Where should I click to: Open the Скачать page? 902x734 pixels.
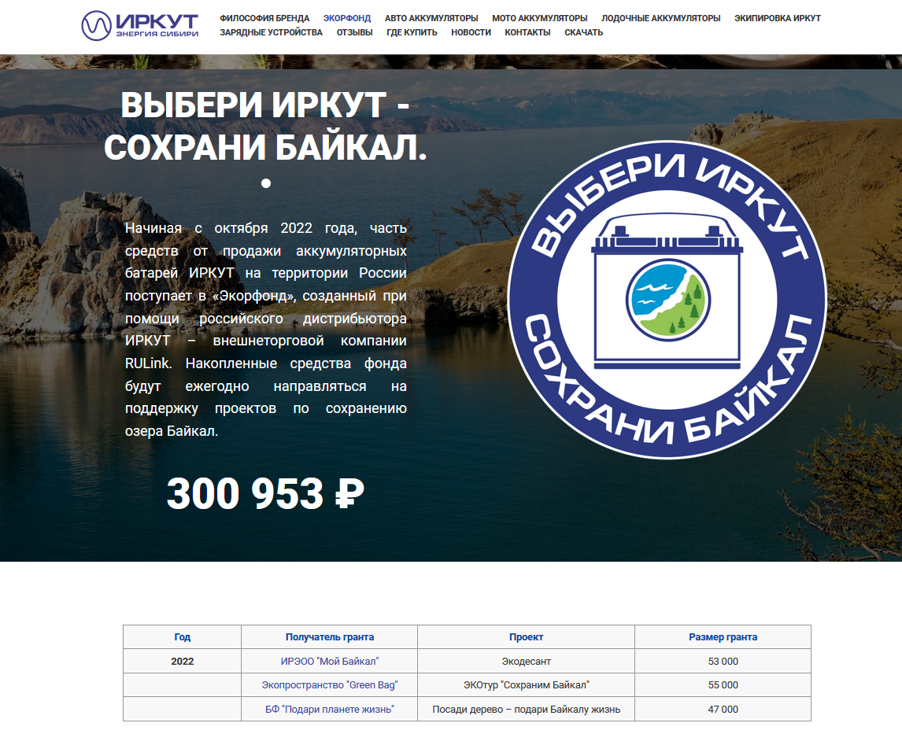[x=583, y=33]
